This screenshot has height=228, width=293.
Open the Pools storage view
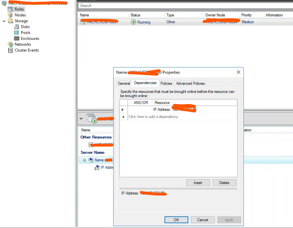[16, 32]
